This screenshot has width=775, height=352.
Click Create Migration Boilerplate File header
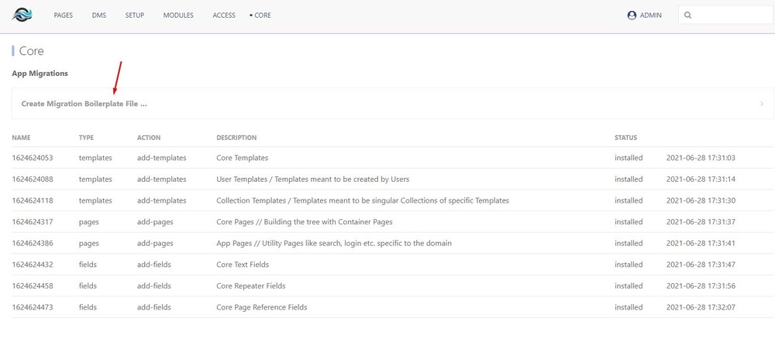(84, 104)
